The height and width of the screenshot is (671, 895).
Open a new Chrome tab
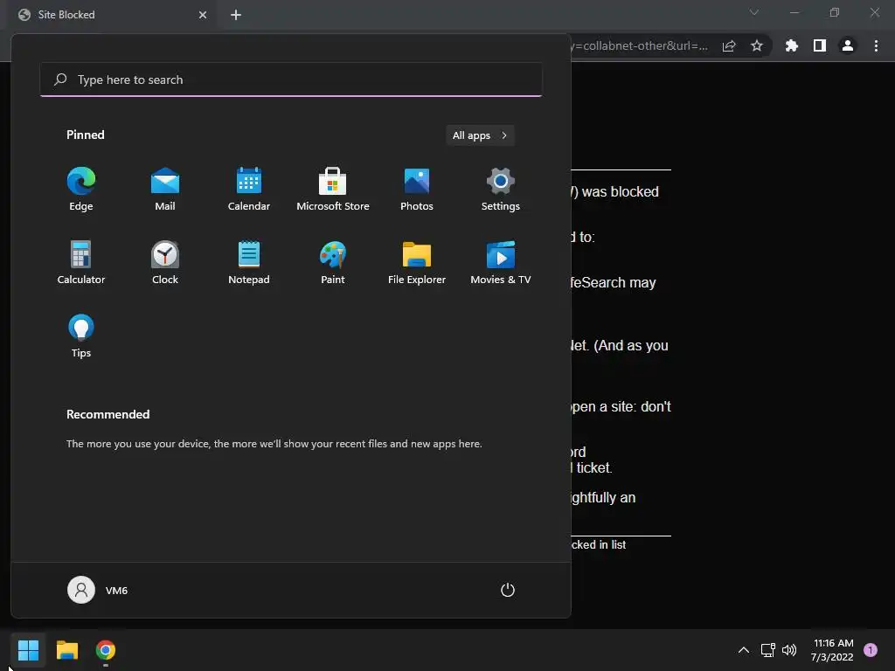click(x=236, y=15)
